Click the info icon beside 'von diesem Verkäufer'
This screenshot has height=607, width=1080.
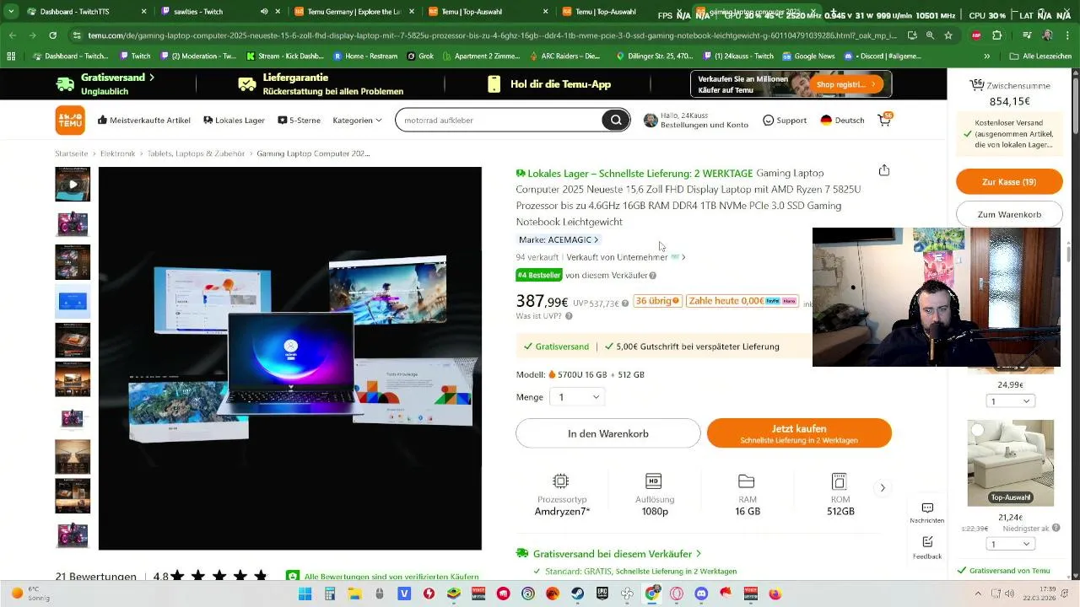tap(652, 276)
